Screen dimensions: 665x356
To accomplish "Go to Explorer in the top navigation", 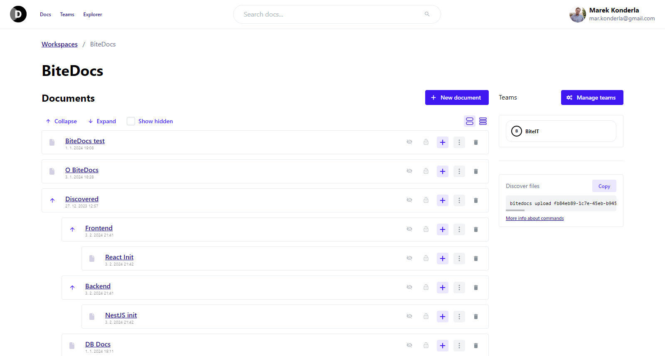I will coord(92,15).
